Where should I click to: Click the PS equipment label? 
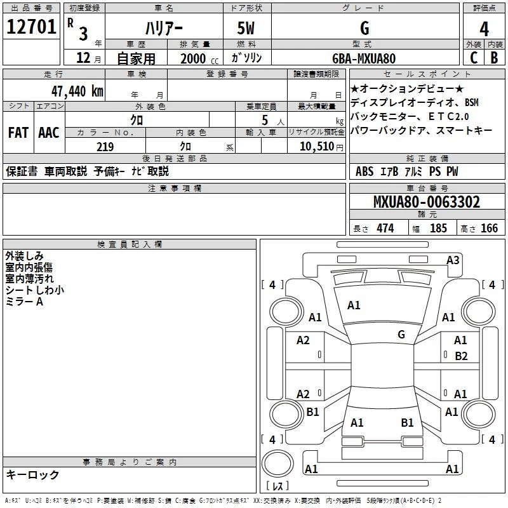[435, 171]
